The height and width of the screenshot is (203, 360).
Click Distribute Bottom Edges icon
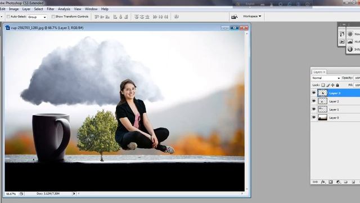pos(147,16)
